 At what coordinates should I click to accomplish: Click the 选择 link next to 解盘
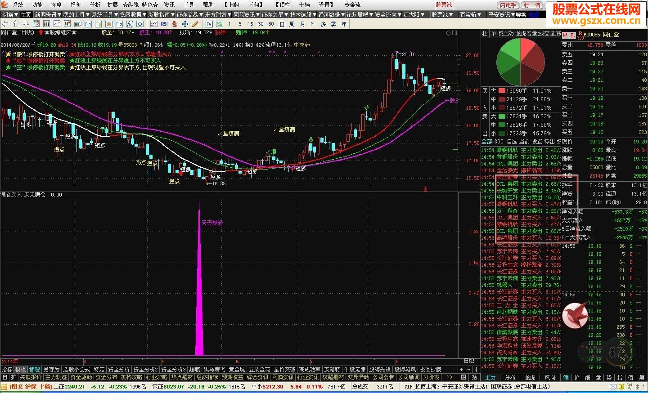click(534, 15)
